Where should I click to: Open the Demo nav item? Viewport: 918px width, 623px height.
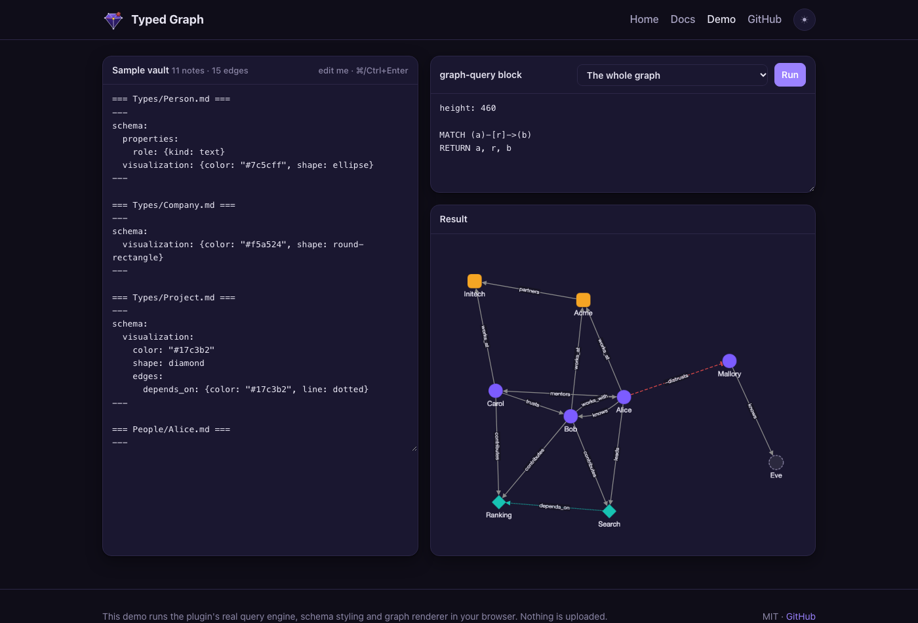[x=721, y=20]
